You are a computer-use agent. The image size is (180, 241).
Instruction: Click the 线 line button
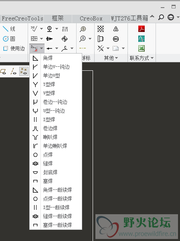(9, 29)
